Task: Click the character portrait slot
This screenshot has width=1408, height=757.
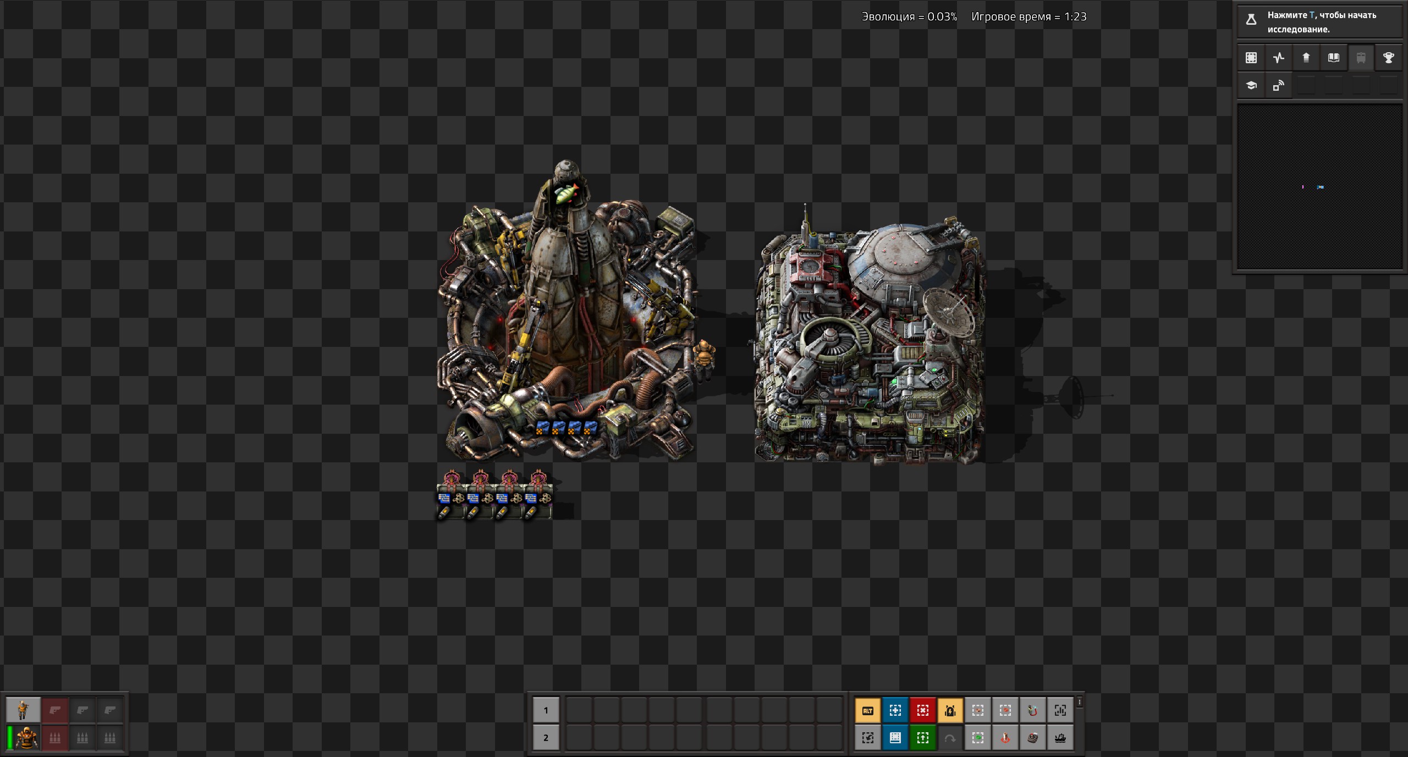Action: (x=23, y=710)
